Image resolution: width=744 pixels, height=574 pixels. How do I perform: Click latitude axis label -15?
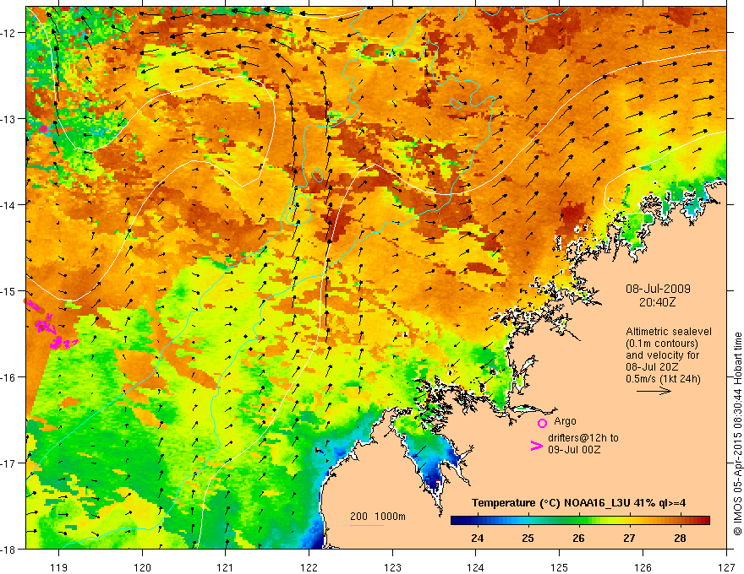(x=8, y=290)
